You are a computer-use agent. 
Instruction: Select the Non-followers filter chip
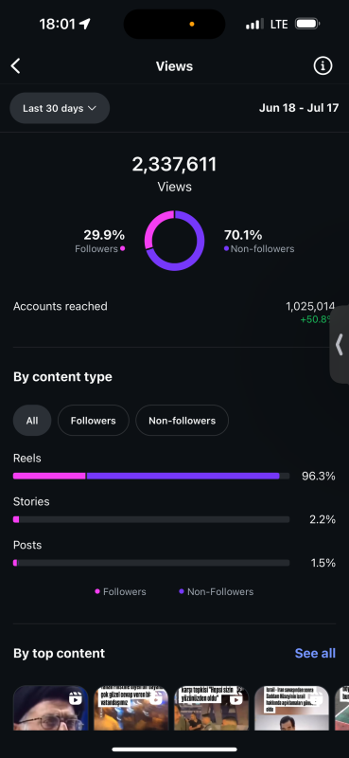182,421
